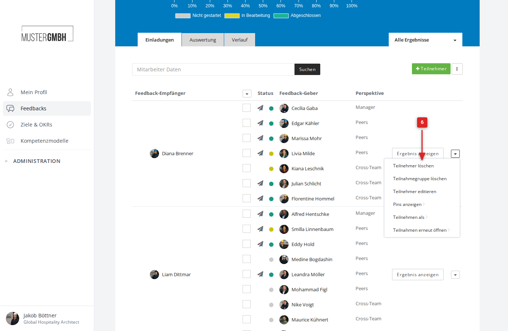Open Ziele & OKRs link

point(36,125)
